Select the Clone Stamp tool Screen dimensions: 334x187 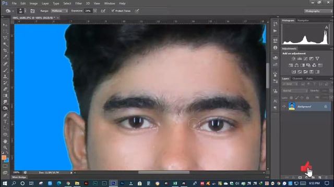pyautogui.click(x=5, y=76)
